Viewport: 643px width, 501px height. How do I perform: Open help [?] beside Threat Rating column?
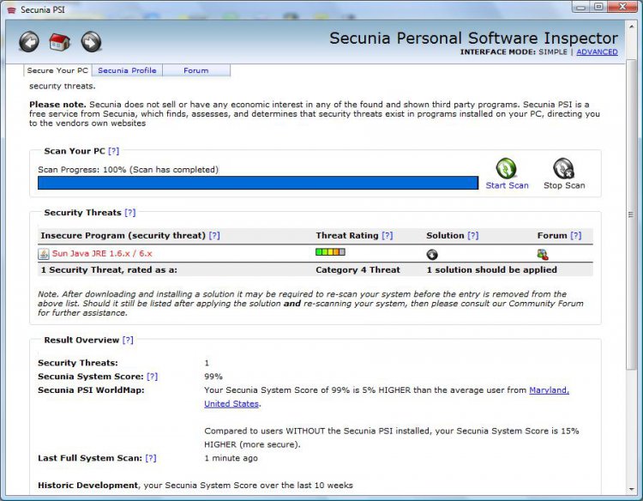(388, 236)
